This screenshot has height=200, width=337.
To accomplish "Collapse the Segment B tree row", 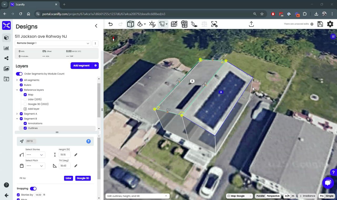I will click(17, 119).
